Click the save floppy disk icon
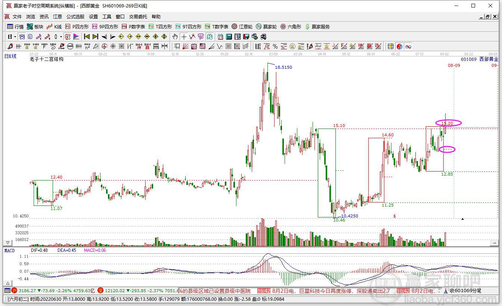The height and width of the screenshot is (306, 502). tap(246, 37)
